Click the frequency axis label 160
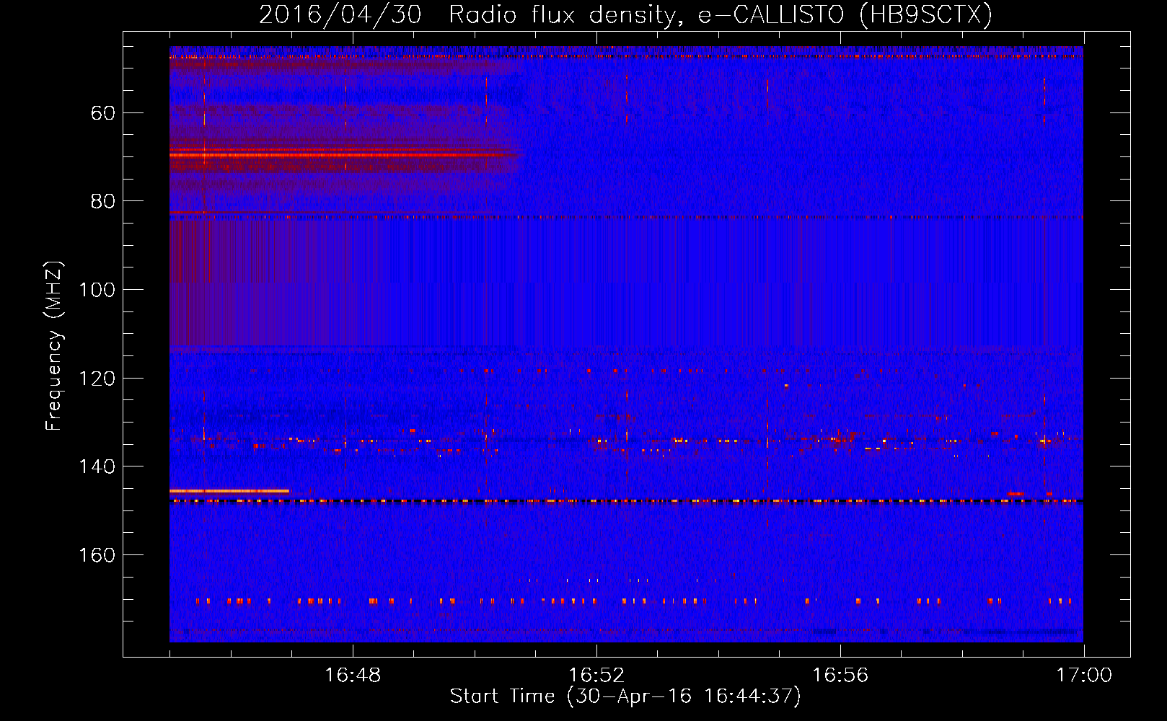Viewport: 1167px width, 721px height. coord(97,555)
